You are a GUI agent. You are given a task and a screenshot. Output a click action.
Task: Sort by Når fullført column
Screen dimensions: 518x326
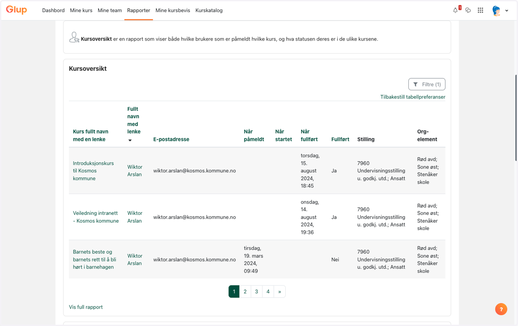tap(310, 135)
